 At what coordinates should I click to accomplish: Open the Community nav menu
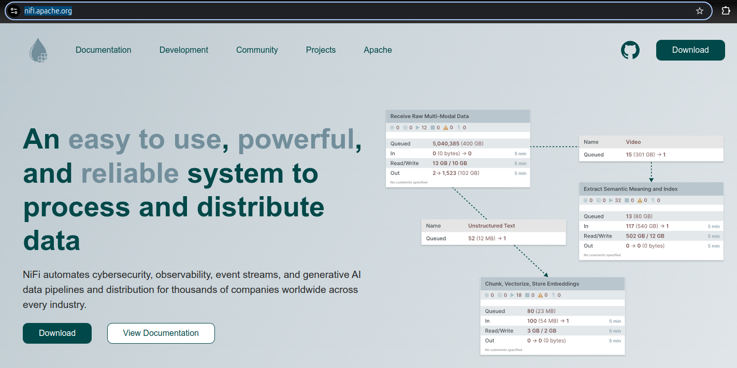coord(257,50)
